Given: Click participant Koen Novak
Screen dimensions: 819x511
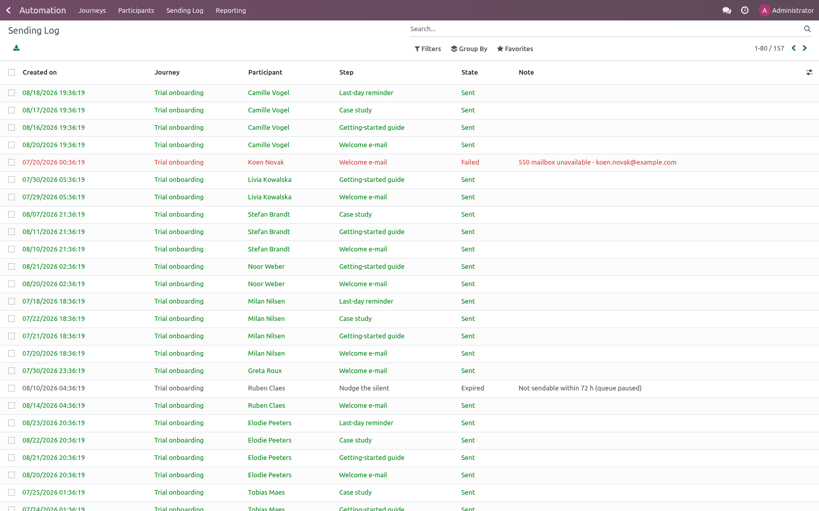Looking at the screenshot, I should click(x=266, y=162).
